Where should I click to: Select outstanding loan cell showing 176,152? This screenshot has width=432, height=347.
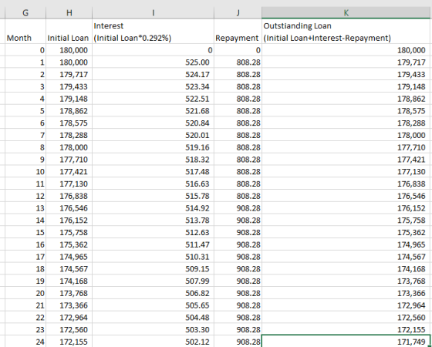[346, 208]
